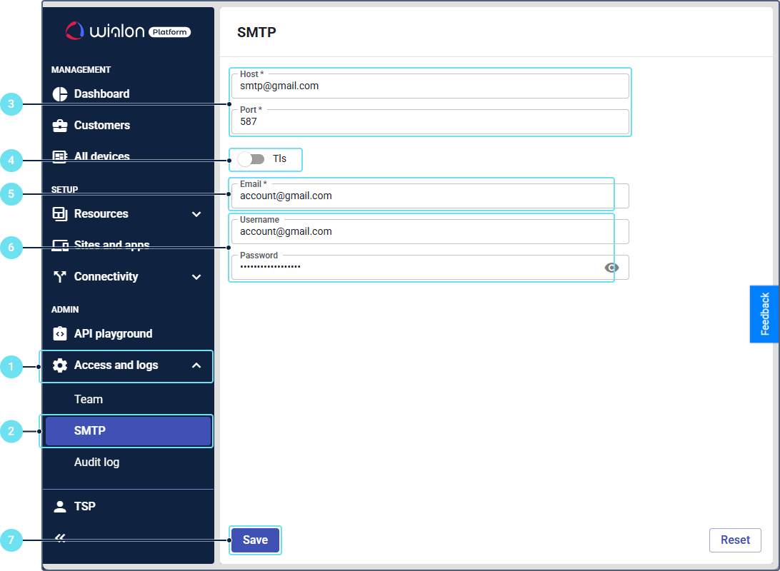Click the Connectivity branch icon
This screenshot has height=571, width=780.
pos(60,277)
